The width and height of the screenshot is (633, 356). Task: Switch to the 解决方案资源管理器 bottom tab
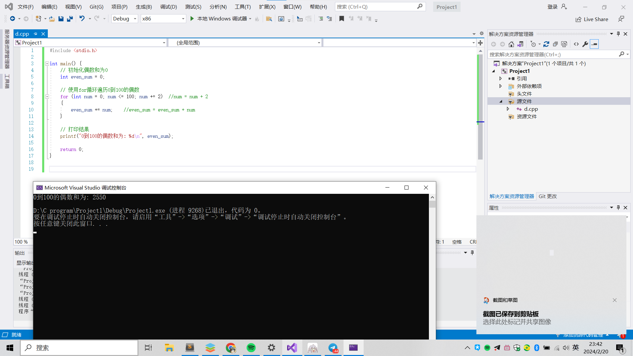click(x=512, y=196)
